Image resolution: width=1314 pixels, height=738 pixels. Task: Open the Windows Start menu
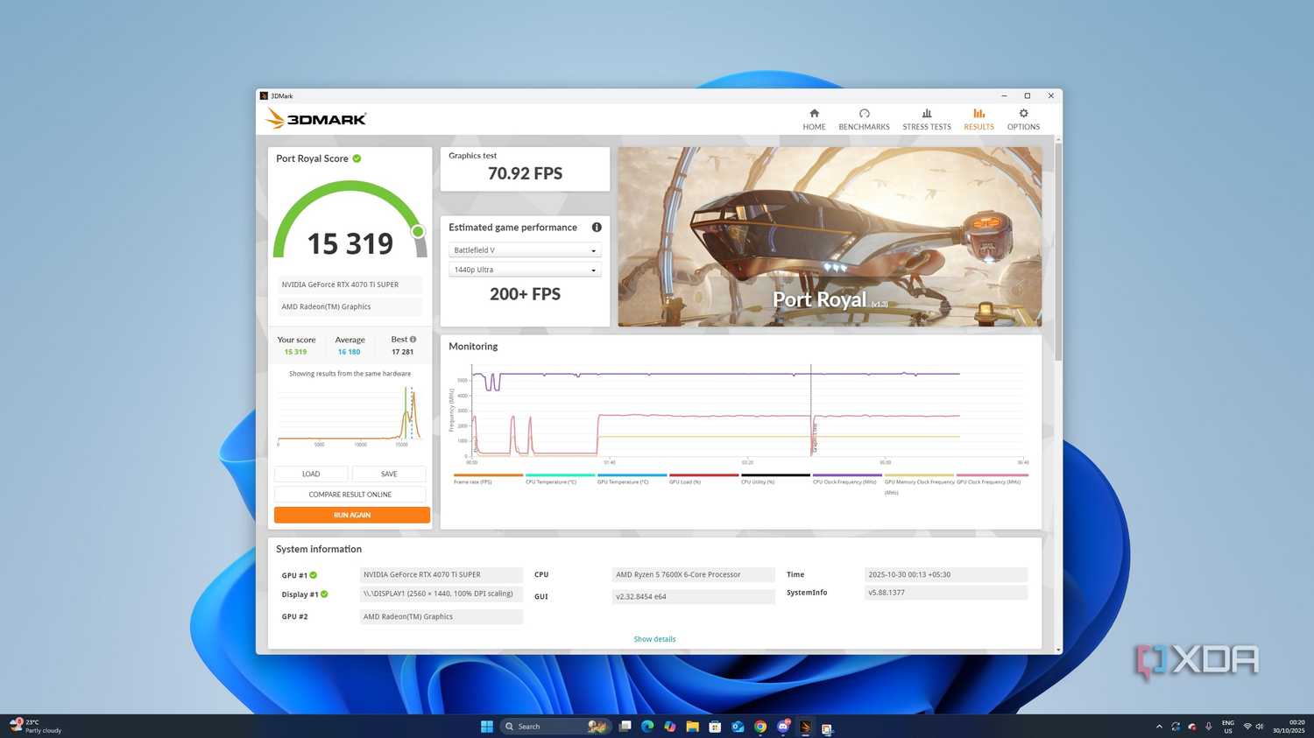click(487, 727)
